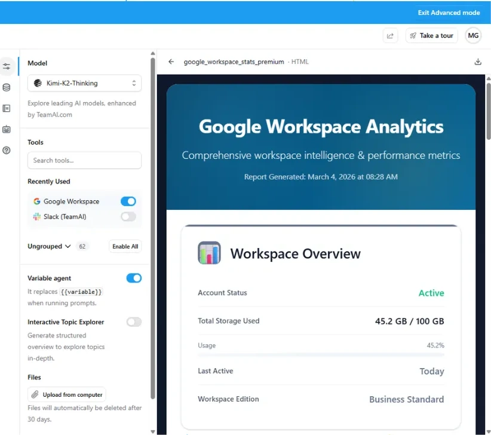This screenshot has width=491, height=435.
Task: Click the Business Standard edition value
Action: (x=406, y=399)
